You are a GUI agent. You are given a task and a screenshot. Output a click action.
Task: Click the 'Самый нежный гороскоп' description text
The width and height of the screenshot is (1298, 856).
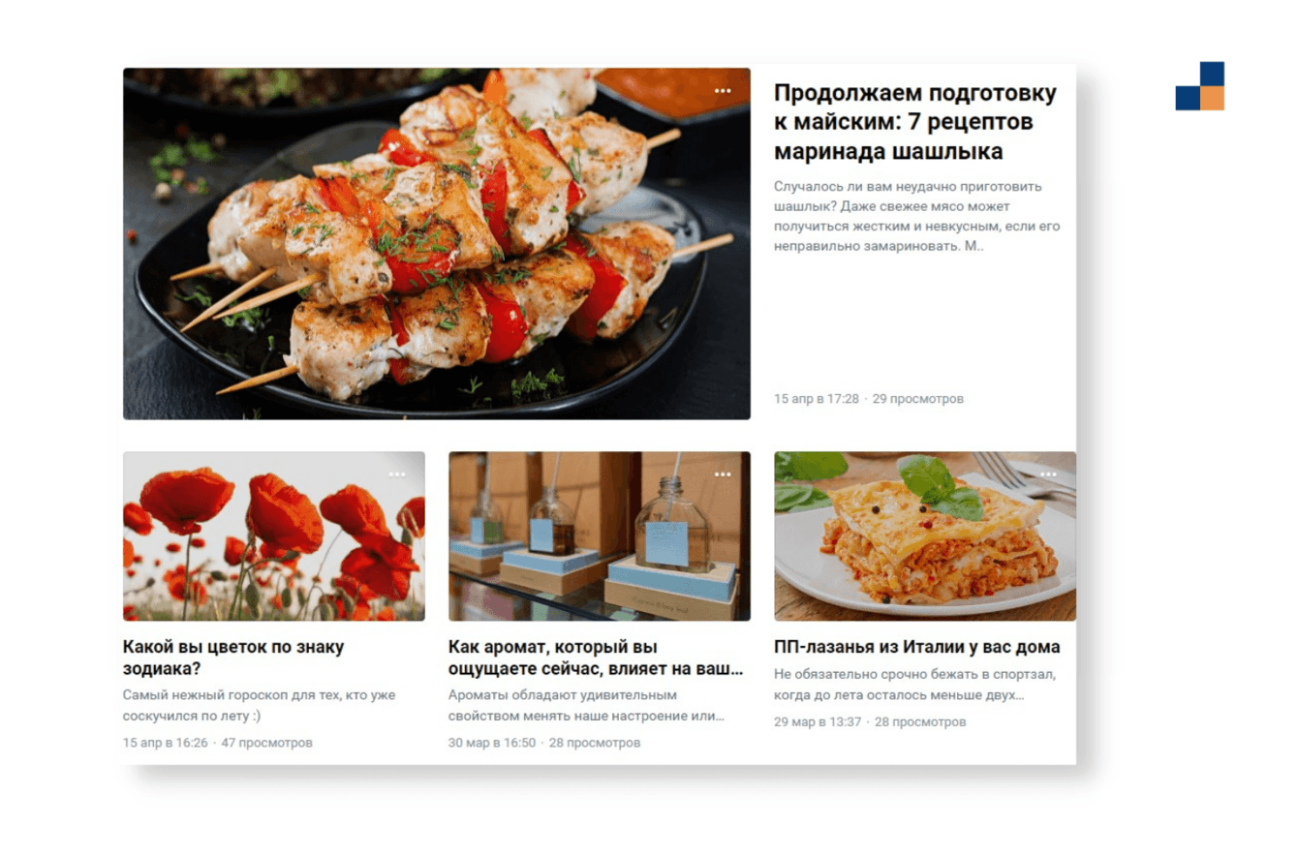pyautogui.click(x=260, y=706)
